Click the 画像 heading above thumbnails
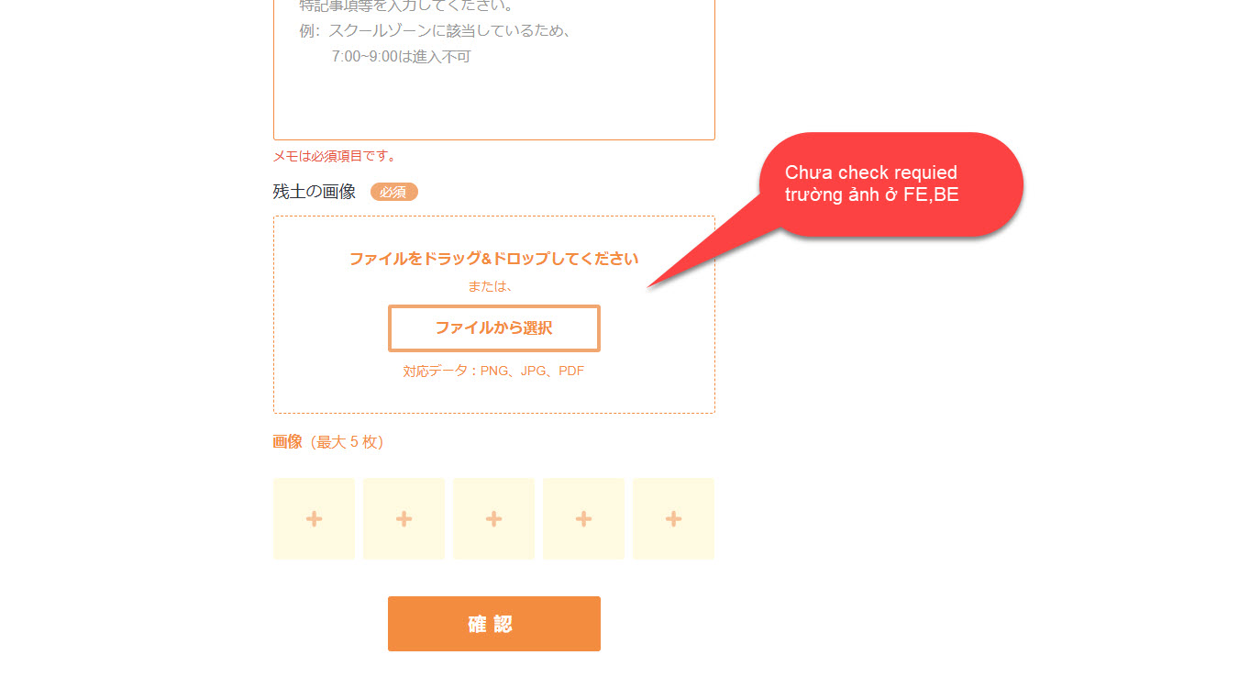This screenshot has width=1239, height=688. [287, 442]
